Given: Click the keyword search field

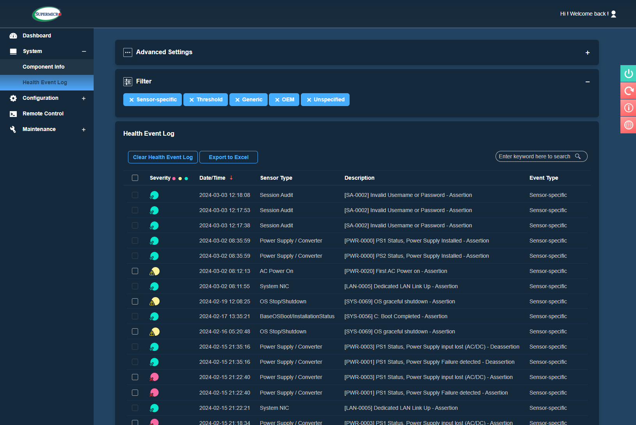Looking at the screenshot, I should point(534,156).
